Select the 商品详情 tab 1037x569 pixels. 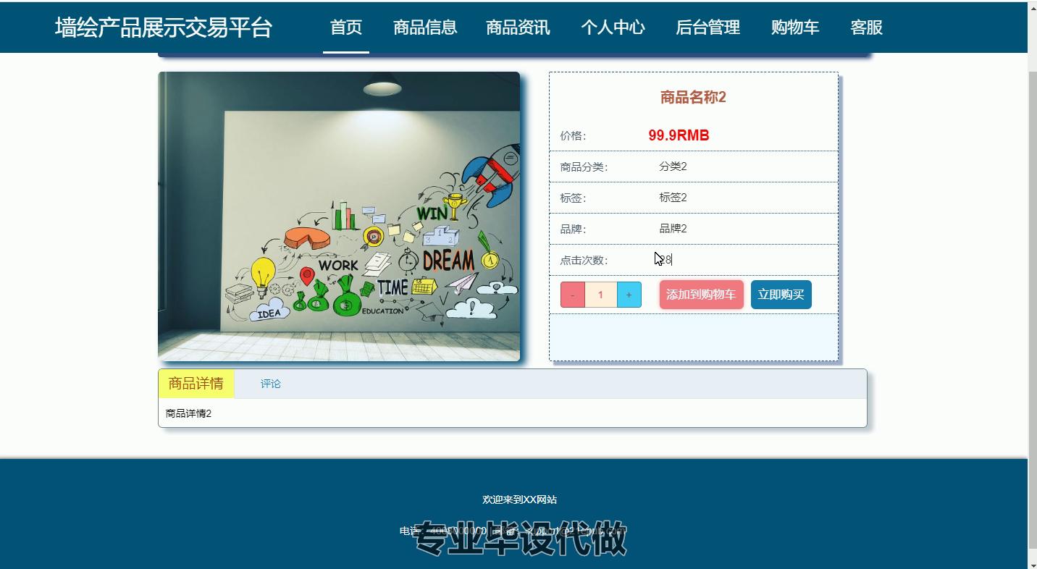[196, 384]
